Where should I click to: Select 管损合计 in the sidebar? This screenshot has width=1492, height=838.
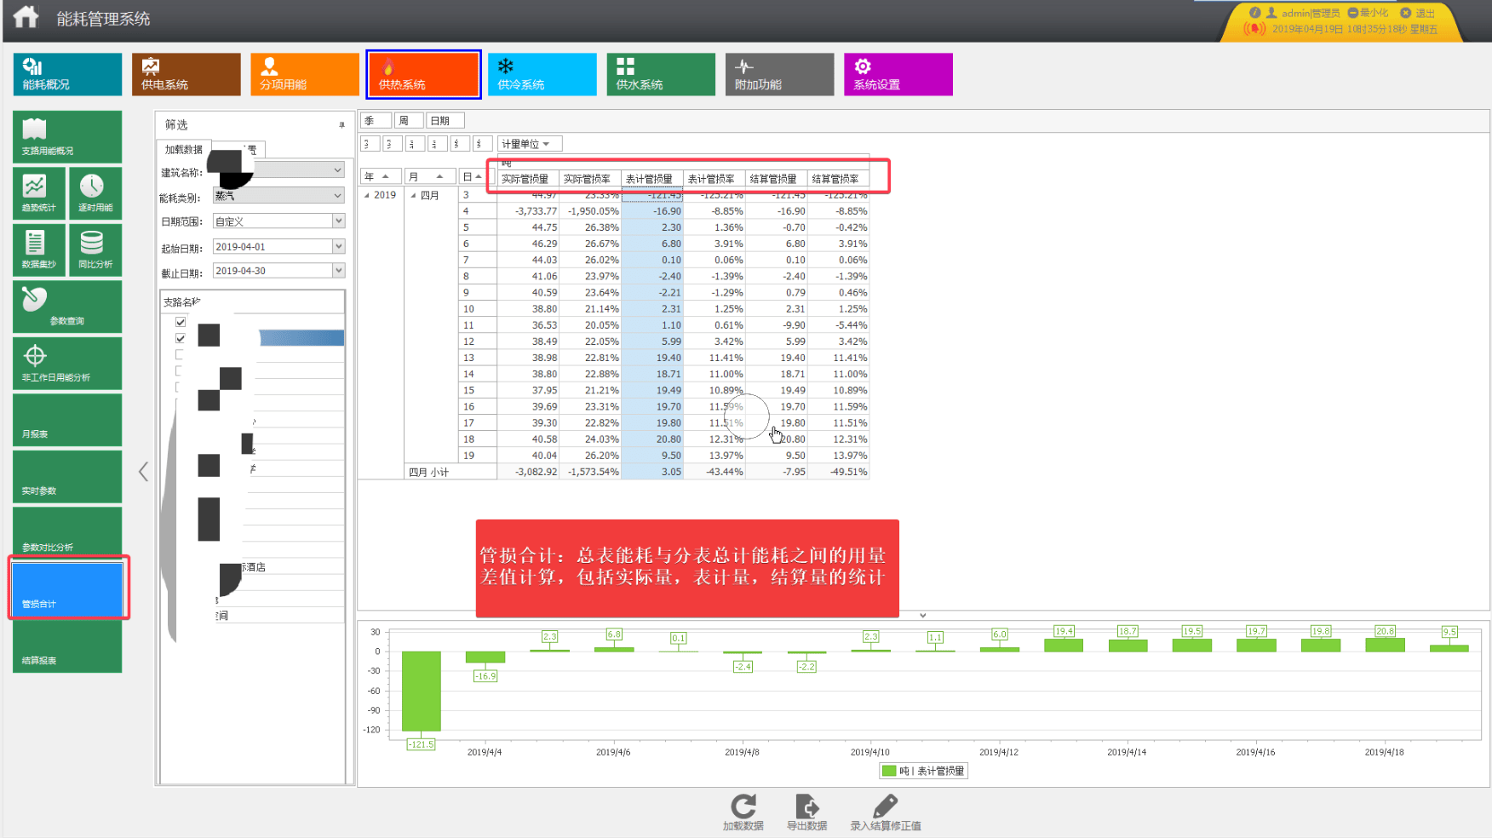click(67, 587)
